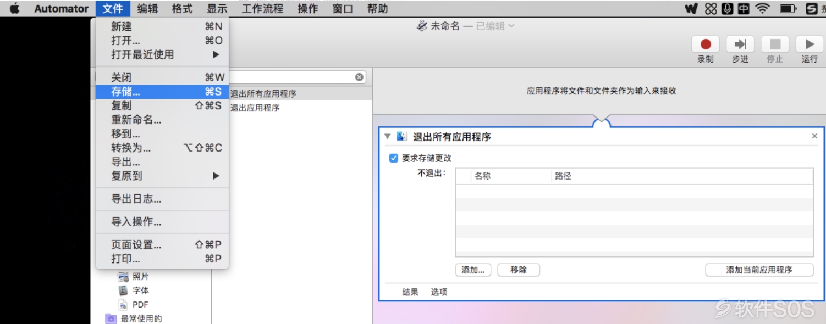826x324 pixels.
Task: Open the Apple menu
Action: coord(14,8)
